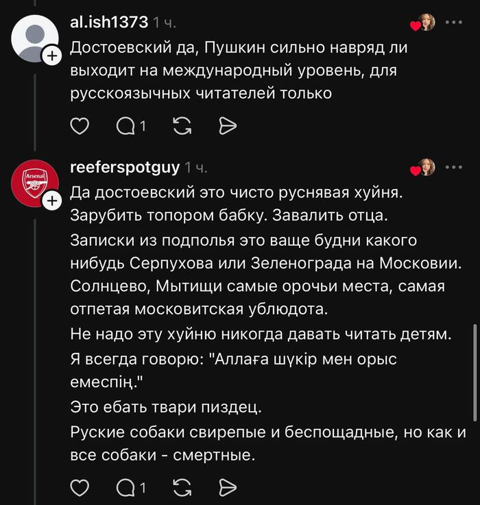This screenshot has height=505, width=480.
Task: Share reeferspotguy's comment via send icon
Action: coord(228,488)
